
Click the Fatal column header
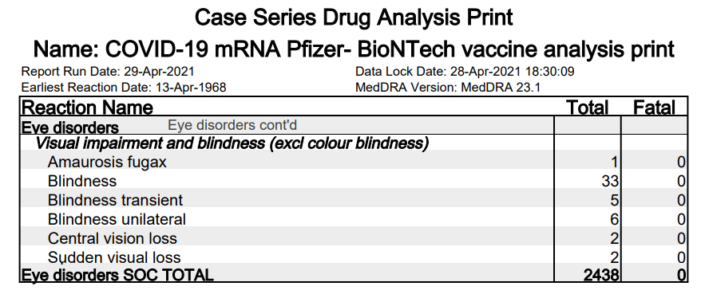[x=654, y=108]
